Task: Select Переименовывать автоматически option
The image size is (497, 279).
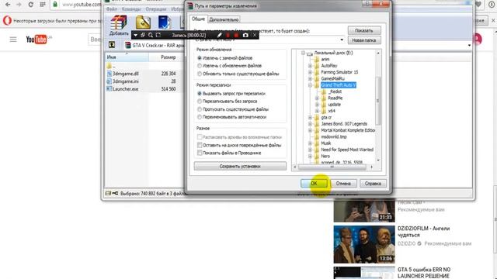Action: click(200, 117)
